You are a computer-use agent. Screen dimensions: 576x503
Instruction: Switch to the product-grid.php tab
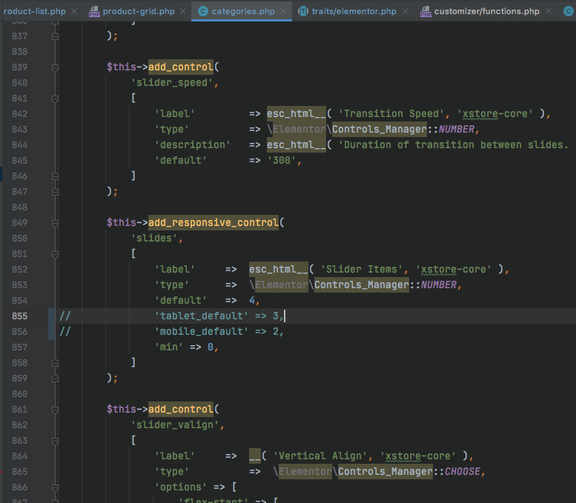click(x=138, y=11)
